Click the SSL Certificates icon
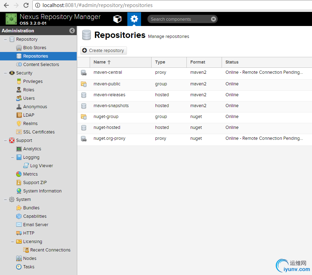 pos(19,132)
